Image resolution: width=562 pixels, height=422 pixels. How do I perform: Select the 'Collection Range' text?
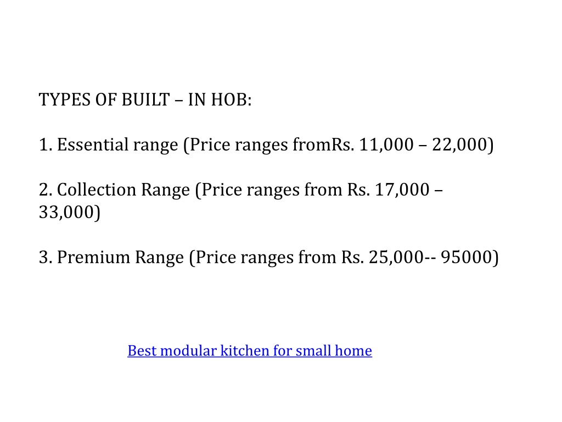[x=123, y=190]
